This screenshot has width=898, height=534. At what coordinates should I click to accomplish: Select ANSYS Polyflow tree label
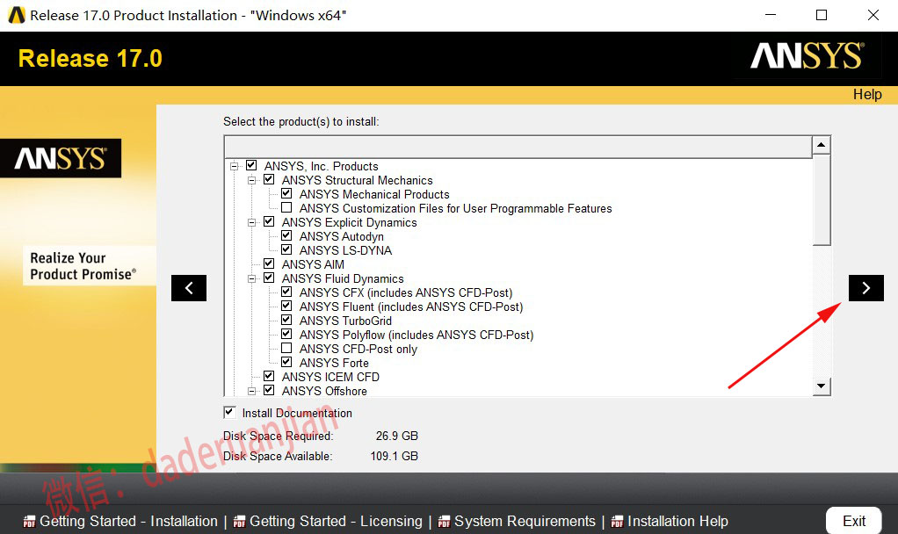pos(416,335)
